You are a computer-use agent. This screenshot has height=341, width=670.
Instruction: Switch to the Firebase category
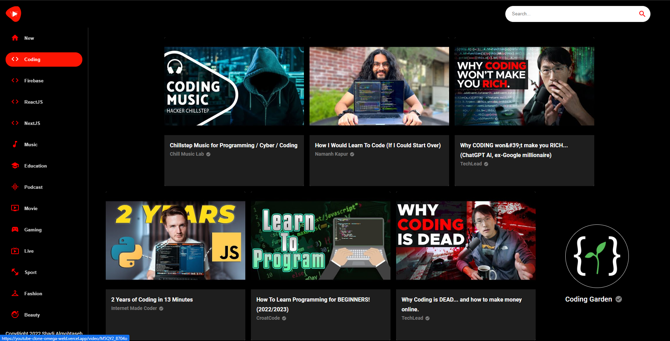[44, 81]
